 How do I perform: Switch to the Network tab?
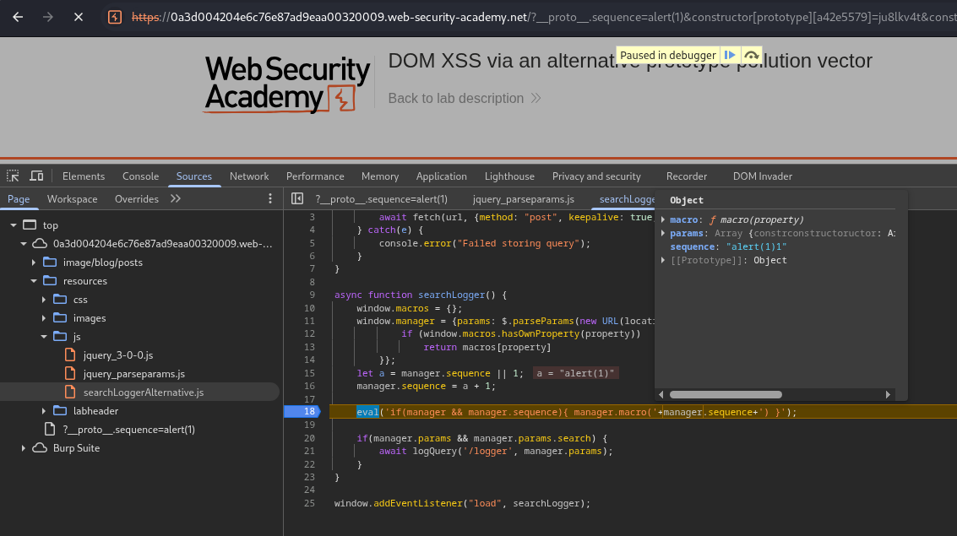coord(249,176)
